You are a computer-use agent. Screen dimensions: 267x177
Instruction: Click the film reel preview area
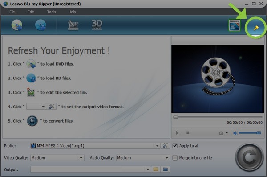click(218, 79)
